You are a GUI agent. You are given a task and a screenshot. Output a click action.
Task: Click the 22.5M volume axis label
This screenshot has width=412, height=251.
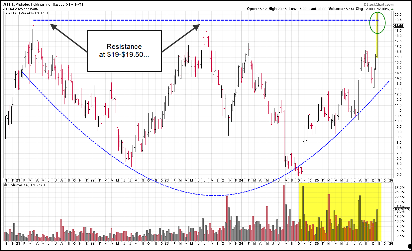400,197
